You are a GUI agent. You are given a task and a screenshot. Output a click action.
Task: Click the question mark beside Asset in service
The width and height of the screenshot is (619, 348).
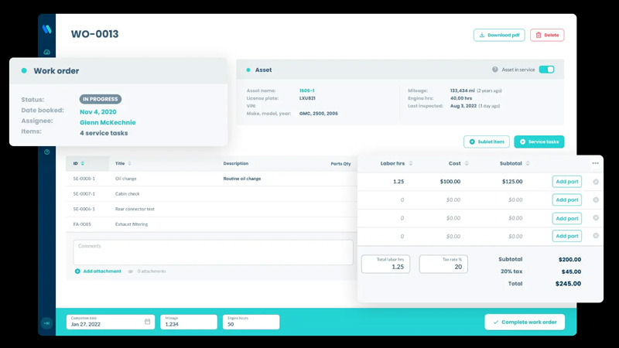(495, 70)
